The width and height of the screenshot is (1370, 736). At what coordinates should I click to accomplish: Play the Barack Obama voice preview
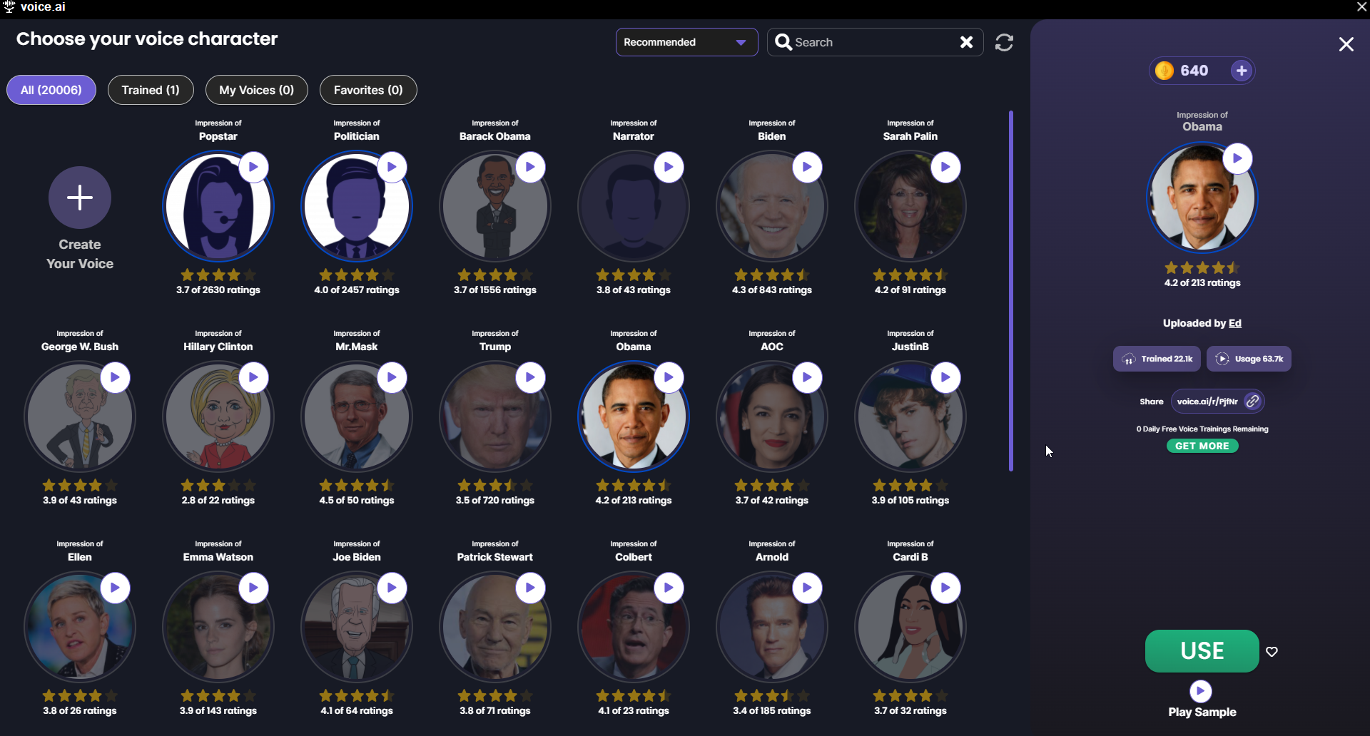coord(530,168)
